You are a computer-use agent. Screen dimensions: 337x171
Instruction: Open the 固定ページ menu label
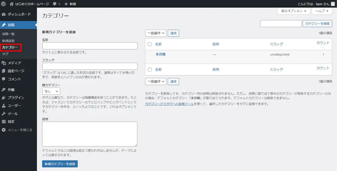pyautogui.click(x=16, y=71)
